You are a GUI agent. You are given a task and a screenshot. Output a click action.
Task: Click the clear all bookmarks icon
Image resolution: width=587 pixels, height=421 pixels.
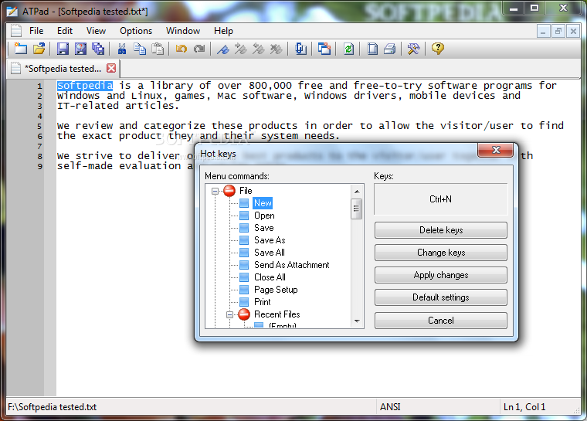pos(277,49)
